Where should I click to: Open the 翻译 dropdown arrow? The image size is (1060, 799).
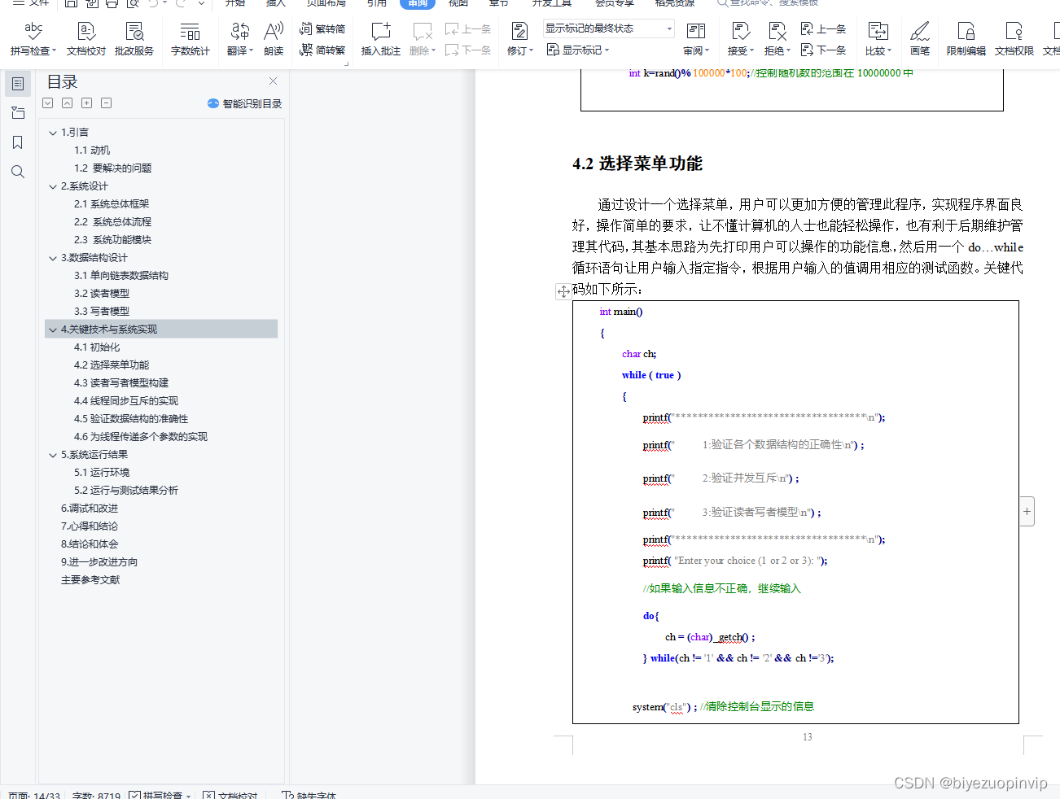pyautogui.click(x=252, y=51)
